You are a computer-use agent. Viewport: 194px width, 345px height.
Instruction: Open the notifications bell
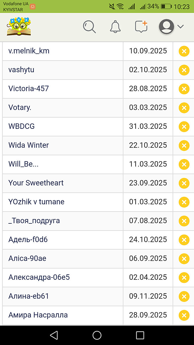pyautogui.click(x=115, y=27)
